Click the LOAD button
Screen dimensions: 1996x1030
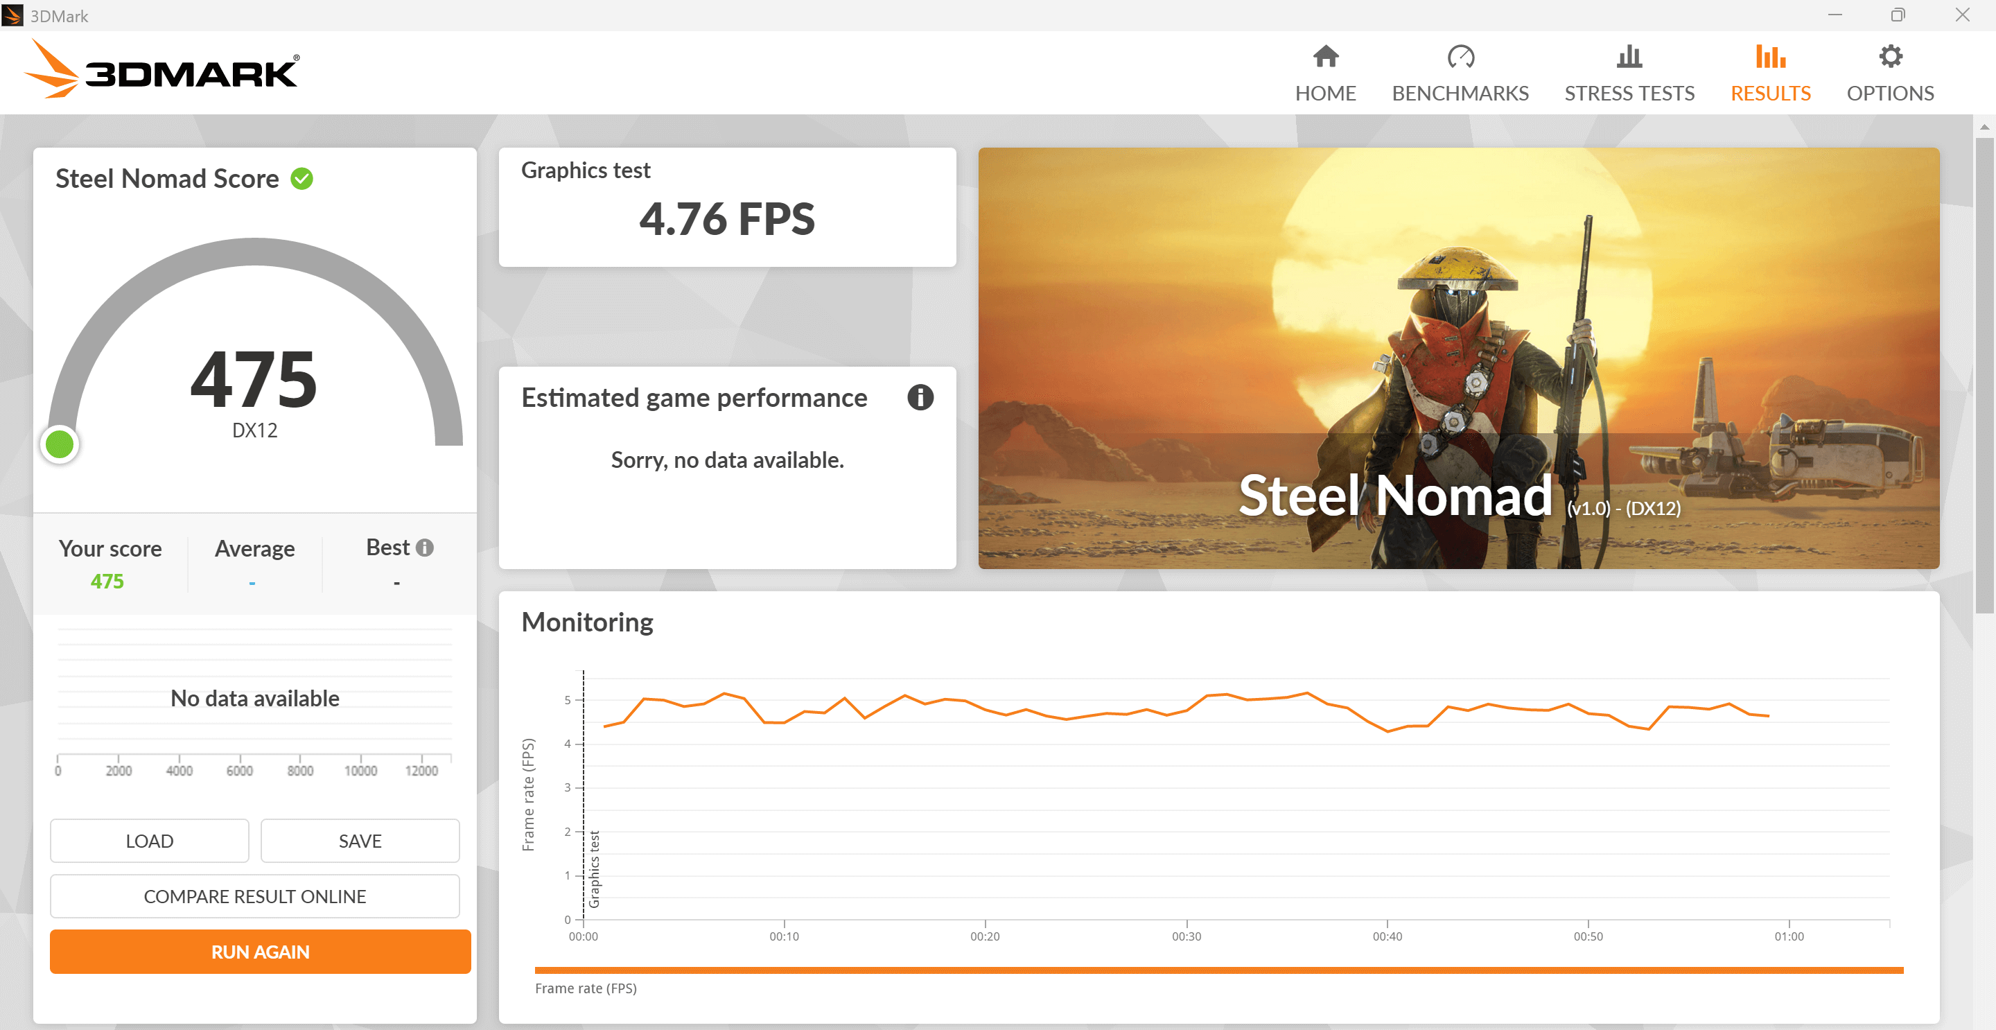pyautogui.click(x=150, y=841)
